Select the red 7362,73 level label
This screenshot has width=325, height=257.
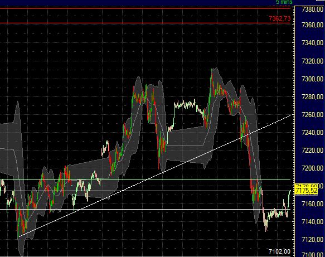(x=279, y=18)
